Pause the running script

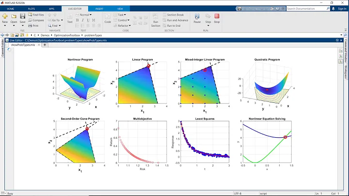pos(197,18)
